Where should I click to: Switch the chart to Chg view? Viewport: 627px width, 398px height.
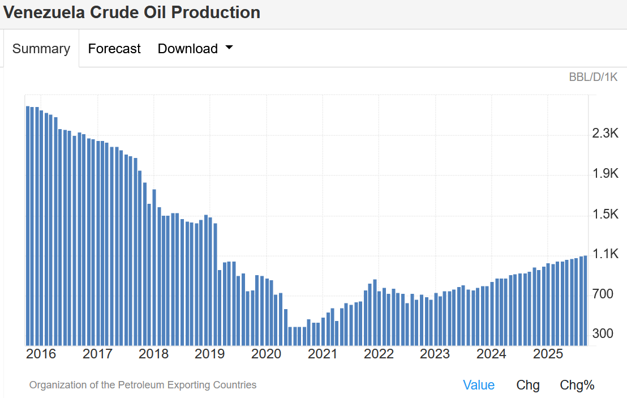point(528,385)
